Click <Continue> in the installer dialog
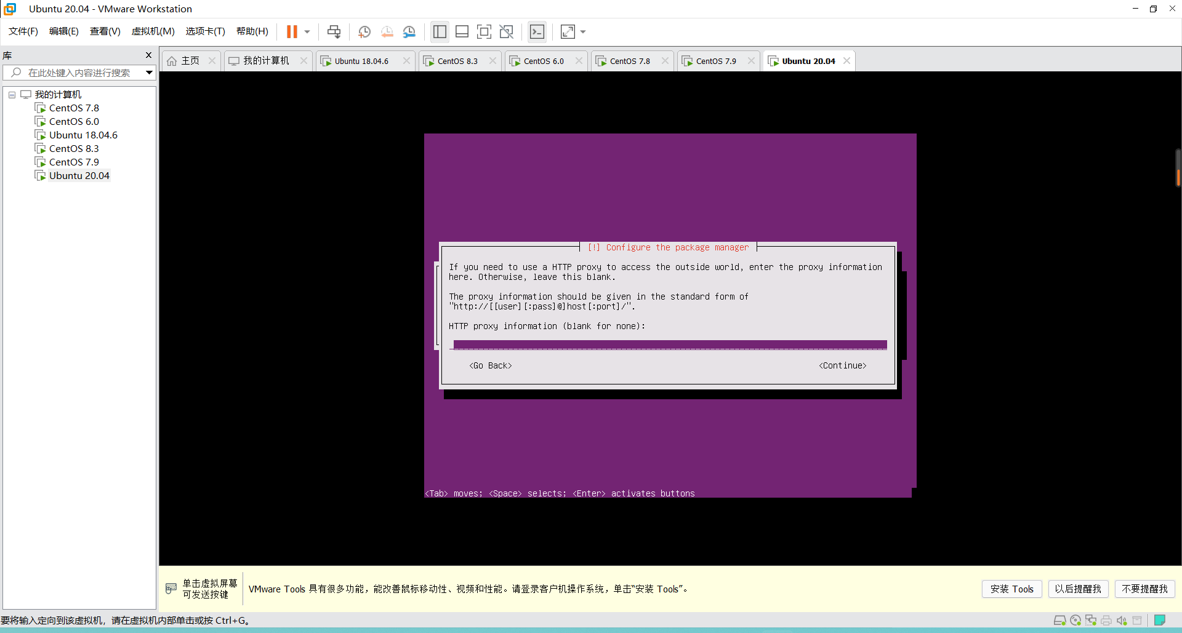 pyautogui.click(x=843, y=365)
